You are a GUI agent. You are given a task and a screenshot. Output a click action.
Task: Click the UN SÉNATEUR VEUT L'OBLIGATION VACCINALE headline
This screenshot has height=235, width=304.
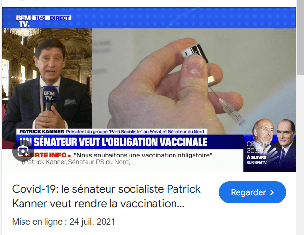click(113, 142)
